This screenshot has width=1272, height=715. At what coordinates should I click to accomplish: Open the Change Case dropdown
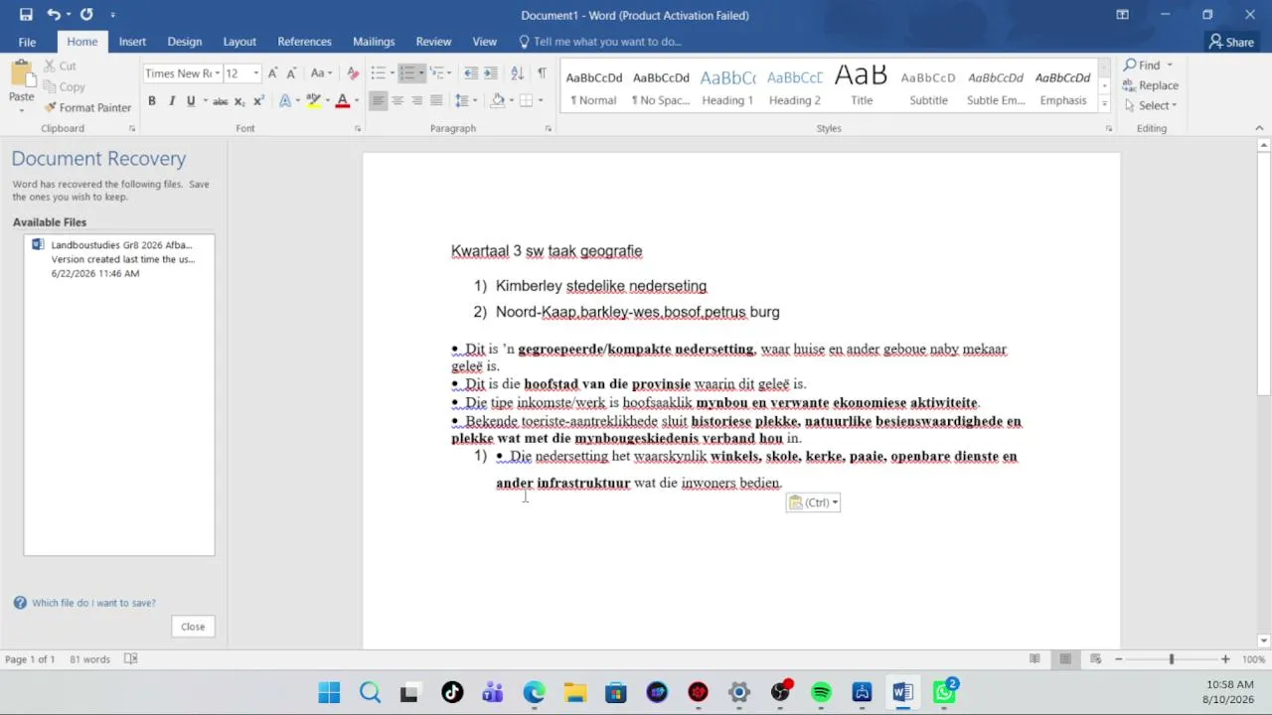click(x=321, y=73)
